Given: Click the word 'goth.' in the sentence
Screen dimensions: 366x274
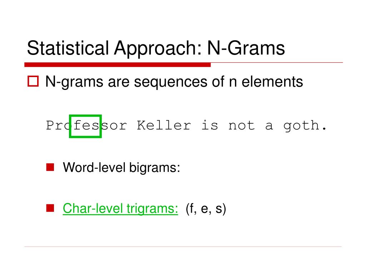Looking at the screenshot, I should pos(305,126).
